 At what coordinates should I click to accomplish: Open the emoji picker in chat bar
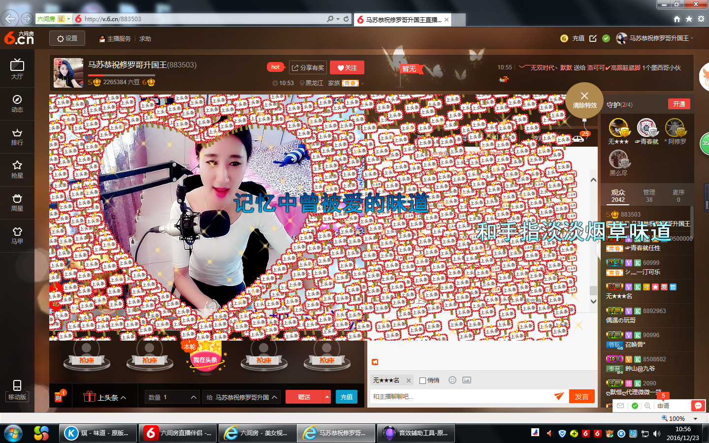pos(452,380)
